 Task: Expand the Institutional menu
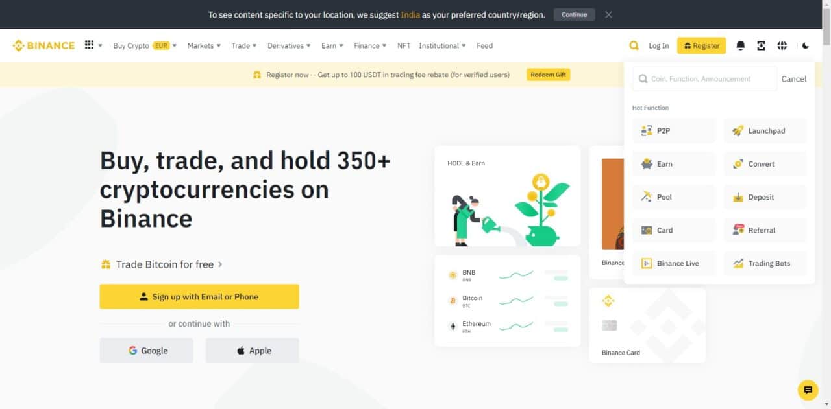tap(443, 45)
